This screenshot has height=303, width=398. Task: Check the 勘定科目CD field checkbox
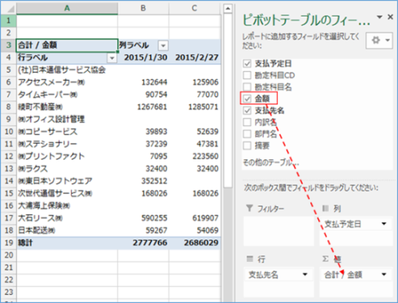[247, 75]
